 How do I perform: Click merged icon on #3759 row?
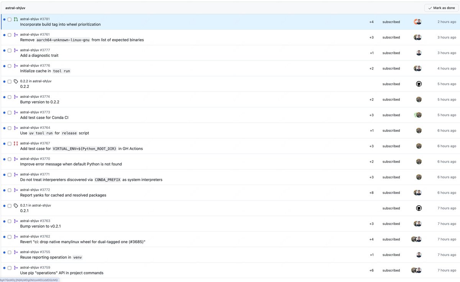(16, 268)
